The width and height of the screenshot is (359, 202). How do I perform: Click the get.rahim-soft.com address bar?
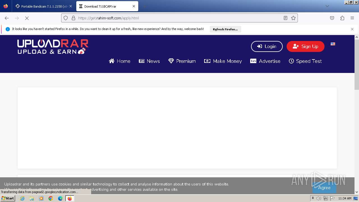click(x=179, y=18)
